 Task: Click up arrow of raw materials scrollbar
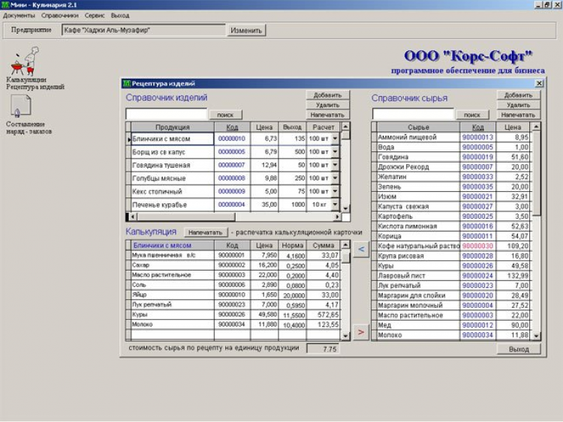tap(536, 127)
